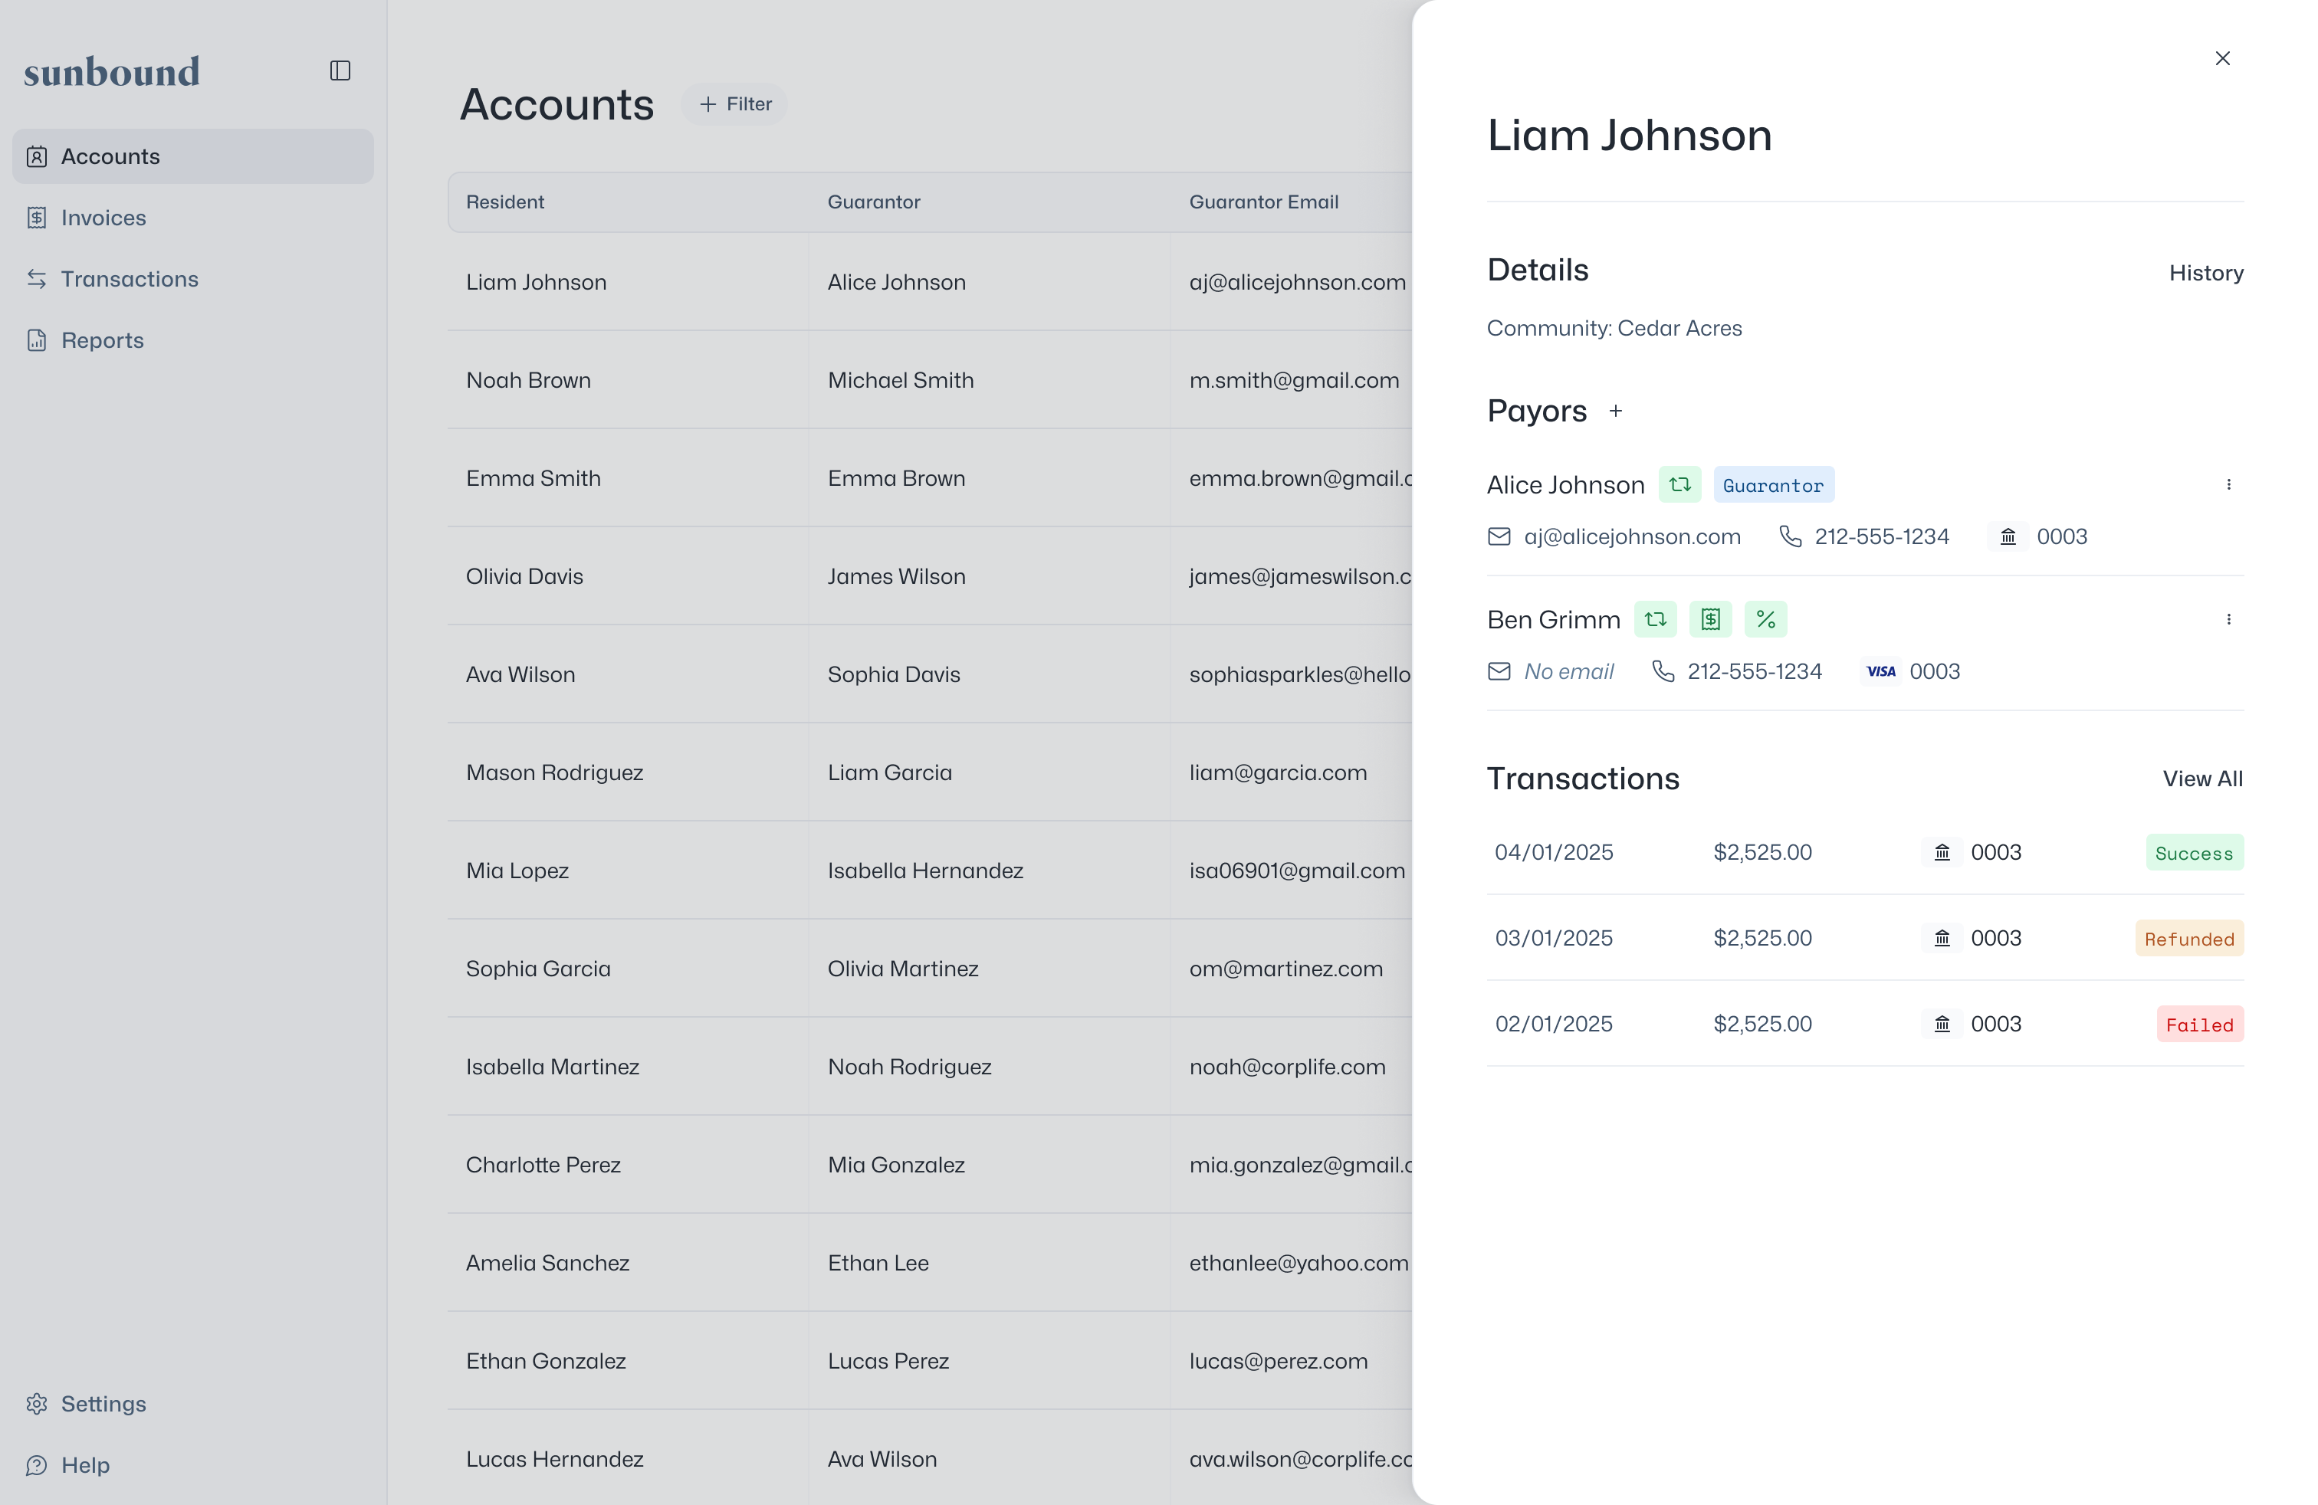Expand payor options via the plus next to Payors
The width and height of the screenshot is (2318, 1505).
[x=1617, y=411]
